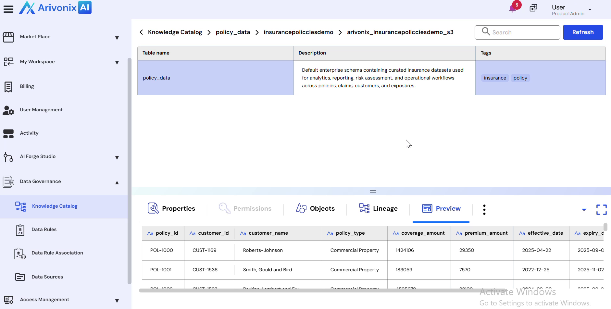Click the back arrow before Knowledge Catalog

[x=141, y=32]
